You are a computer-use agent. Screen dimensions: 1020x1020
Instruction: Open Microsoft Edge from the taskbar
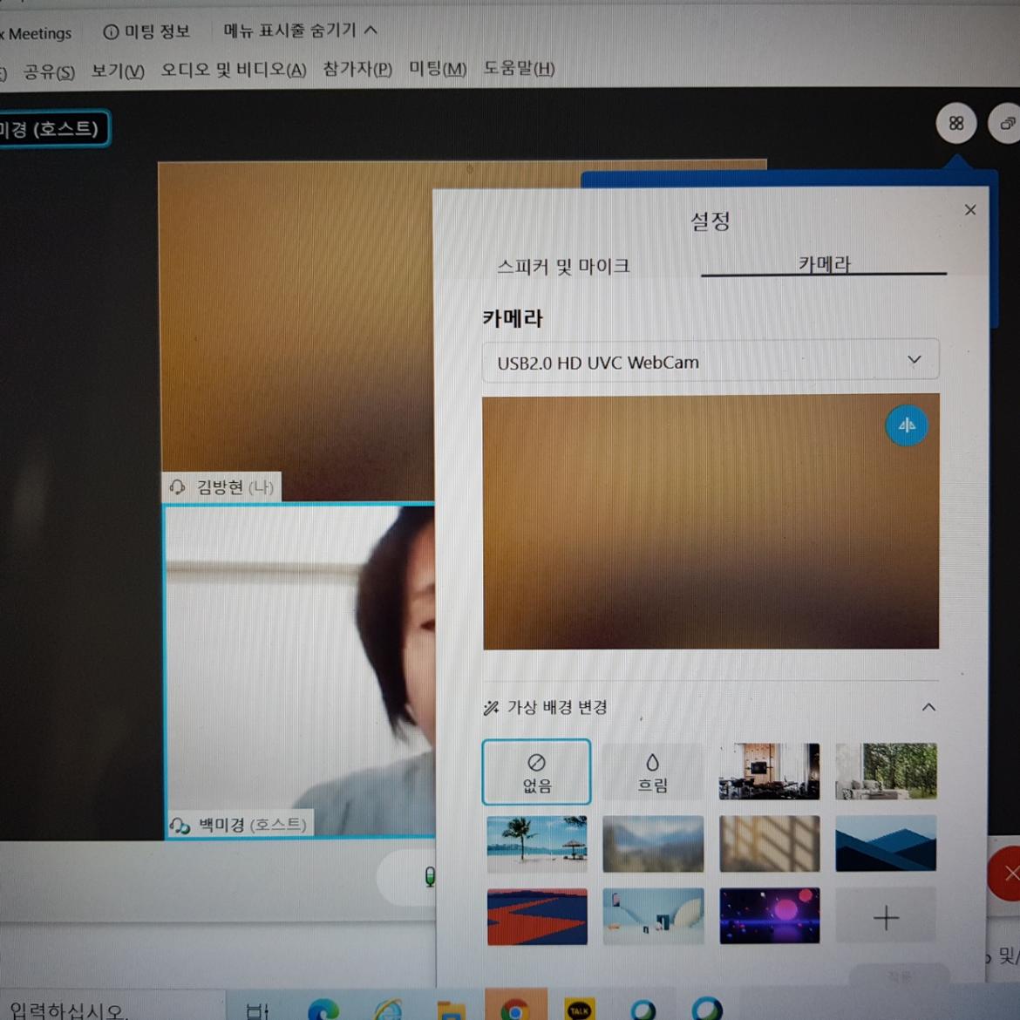tap(323, 1010)
